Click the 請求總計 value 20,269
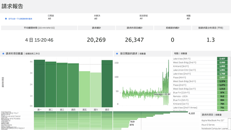The image size is (231, 130). [x=96, y=40]
